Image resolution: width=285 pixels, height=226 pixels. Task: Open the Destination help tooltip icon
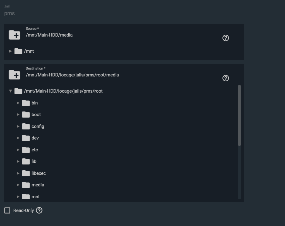(226, 78)
